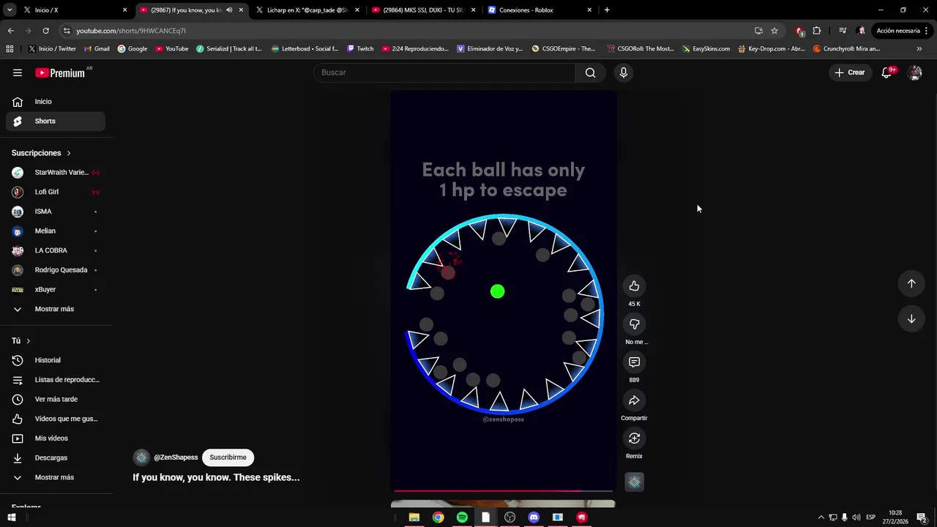Click the address bar URL
This screenshot has height=527, width=937.
131,31
